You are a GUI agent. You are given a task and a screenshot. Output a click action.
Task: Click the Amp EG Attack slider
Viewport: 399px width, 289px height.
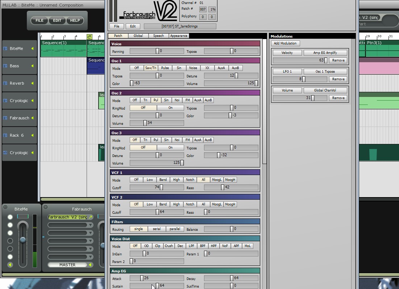click(157, 278)
